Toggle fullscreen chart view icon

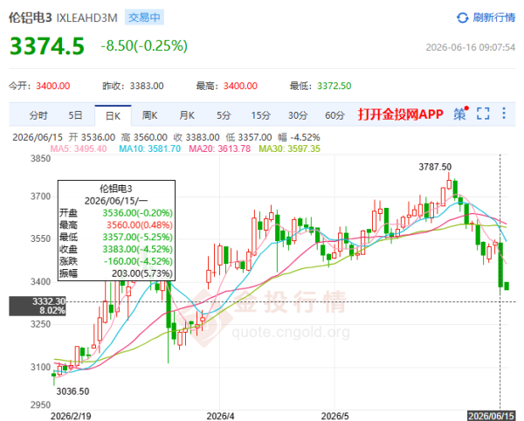tap(483, 114)
